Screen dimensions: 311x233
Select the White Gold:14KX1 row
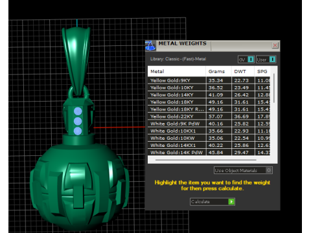(209, 145)
